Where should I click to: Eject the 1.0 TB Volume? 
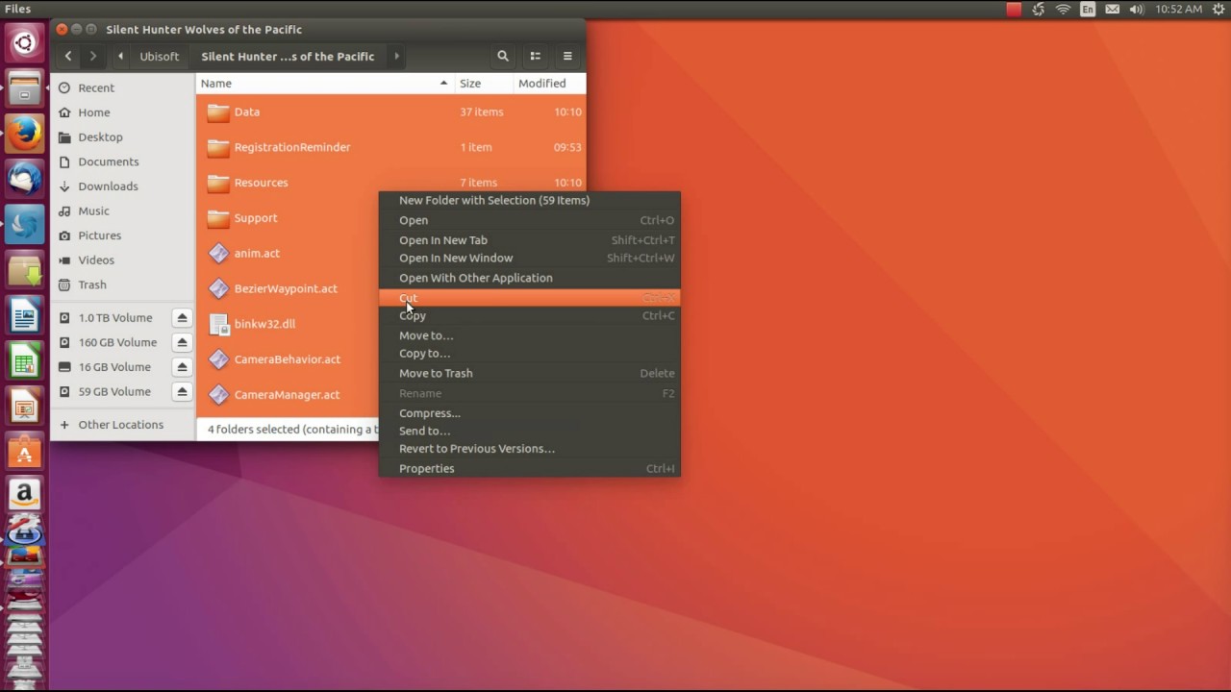pyautogui.click(x=182, y=318)
